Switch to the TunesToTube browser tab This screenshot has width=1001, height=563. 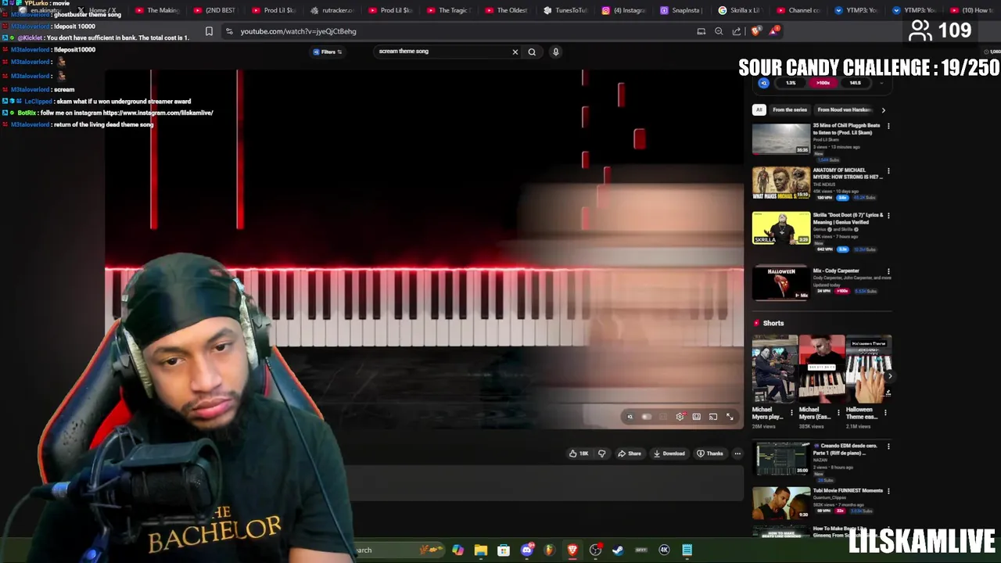coord(565,10)
